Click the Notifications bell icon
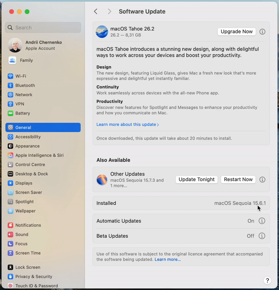The image size is (279, 290). pos(10,225)
